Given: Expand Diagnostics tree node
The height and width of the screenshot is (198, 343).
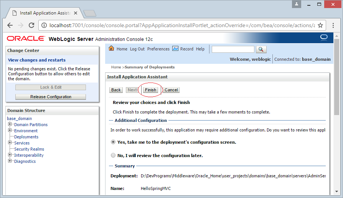Looking at the screenshot, I should coord(10,161).
